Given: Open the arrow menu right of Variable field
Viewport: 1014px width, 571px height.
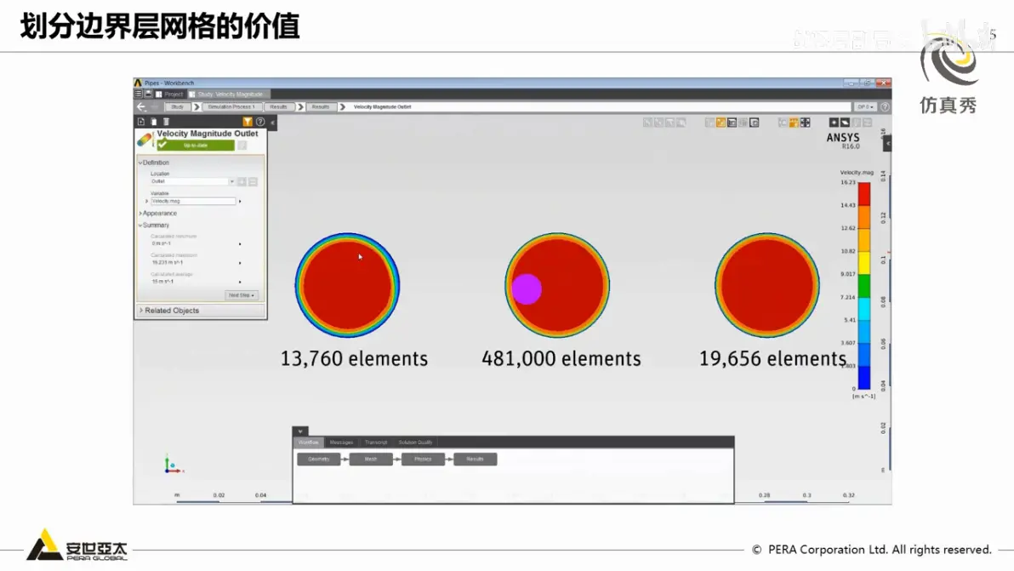Looking at the screenshot, I should pyautogui.click(x=240, y=201).
